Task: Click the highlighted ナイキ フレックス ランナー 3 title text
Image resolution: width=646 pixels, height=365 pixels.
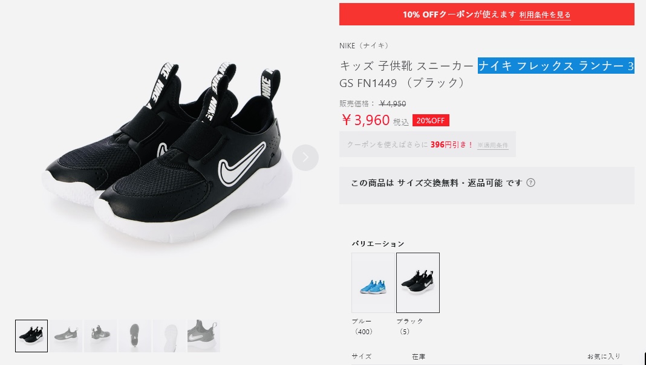Action: click(556, 66)
